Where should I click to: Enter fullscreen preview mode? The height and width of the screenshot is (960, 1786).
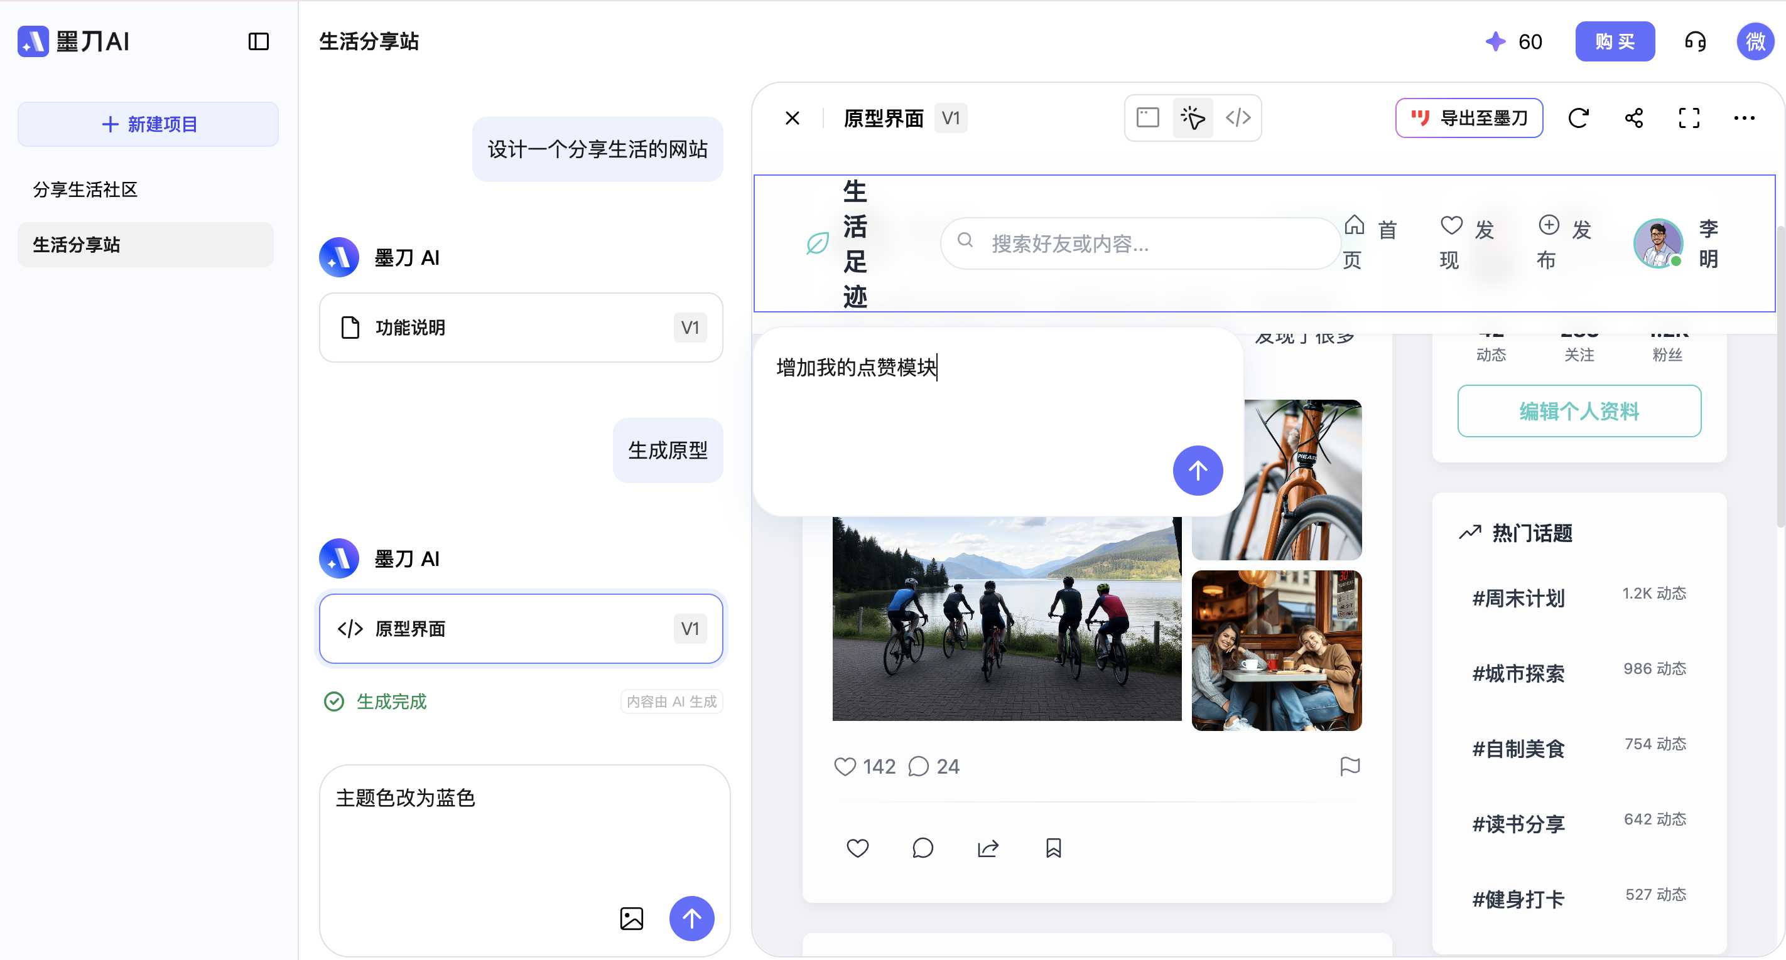(x=1689, y=118)
